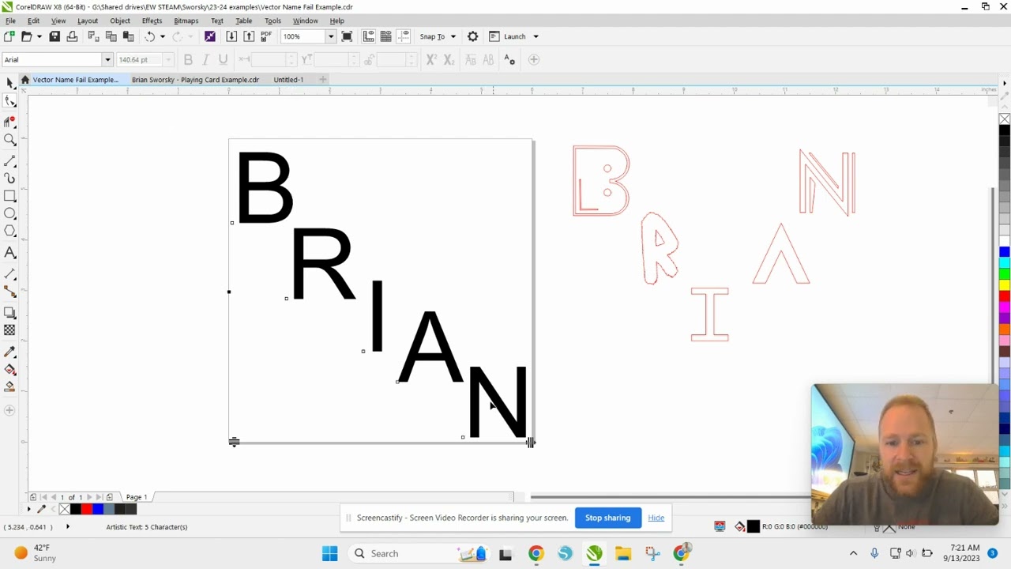Start a new document tab with plus
Screen dimensions: 1011x569
(x=322, y=79)
